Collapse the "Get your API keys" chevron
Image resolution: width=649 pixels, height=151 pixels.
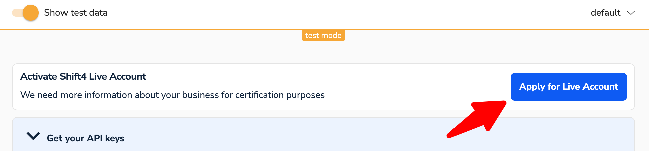(33, 136)
